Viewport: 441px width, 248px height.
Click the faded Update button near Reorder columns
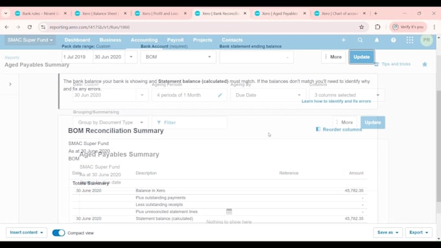[x=373, y=122]
